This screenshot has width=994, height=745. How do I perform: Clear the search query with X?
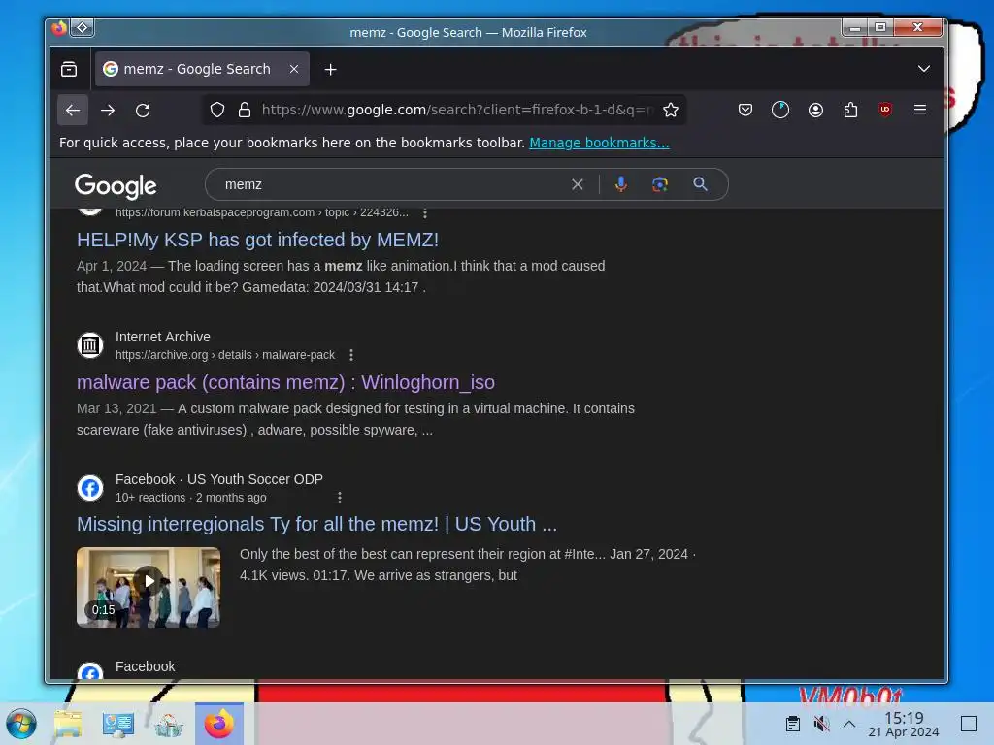click(x=578, y=184)
